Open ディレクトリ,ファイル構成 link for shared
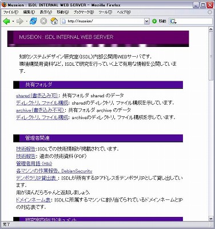This screenshot has height=229, width=215. click(42, 103)
